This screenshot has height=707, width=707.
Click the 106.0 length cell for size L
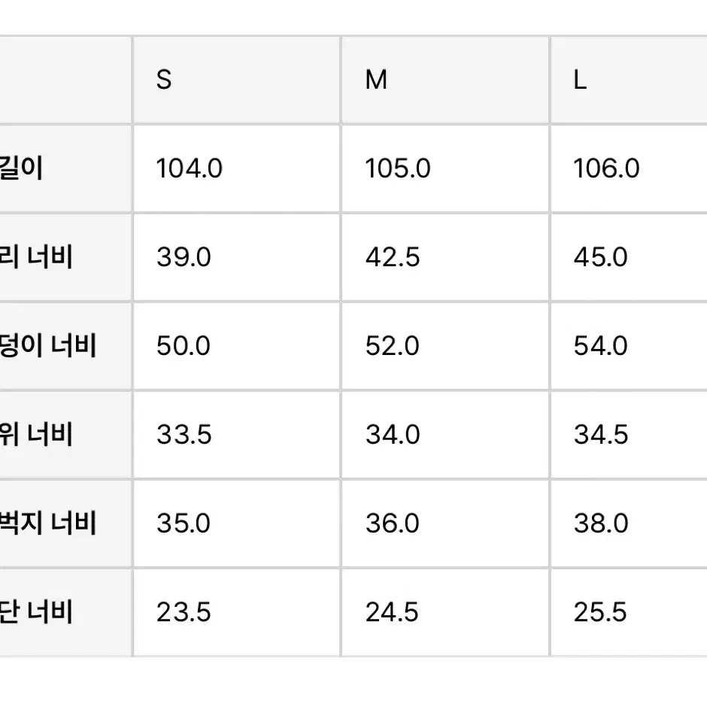coord(629,168)
